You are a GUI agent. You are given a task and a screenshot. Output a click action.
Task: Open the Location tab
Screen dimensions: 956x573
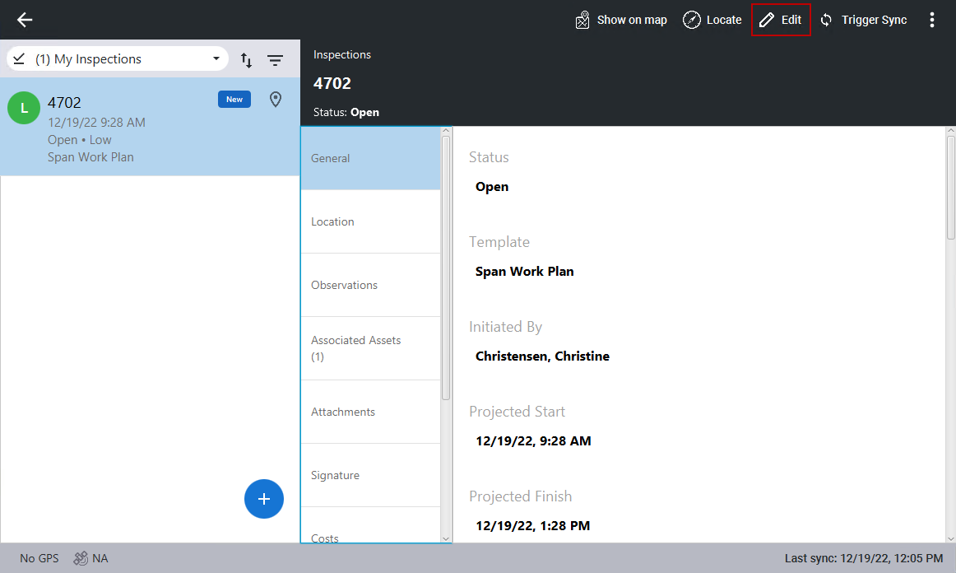(x=370, y=221)
